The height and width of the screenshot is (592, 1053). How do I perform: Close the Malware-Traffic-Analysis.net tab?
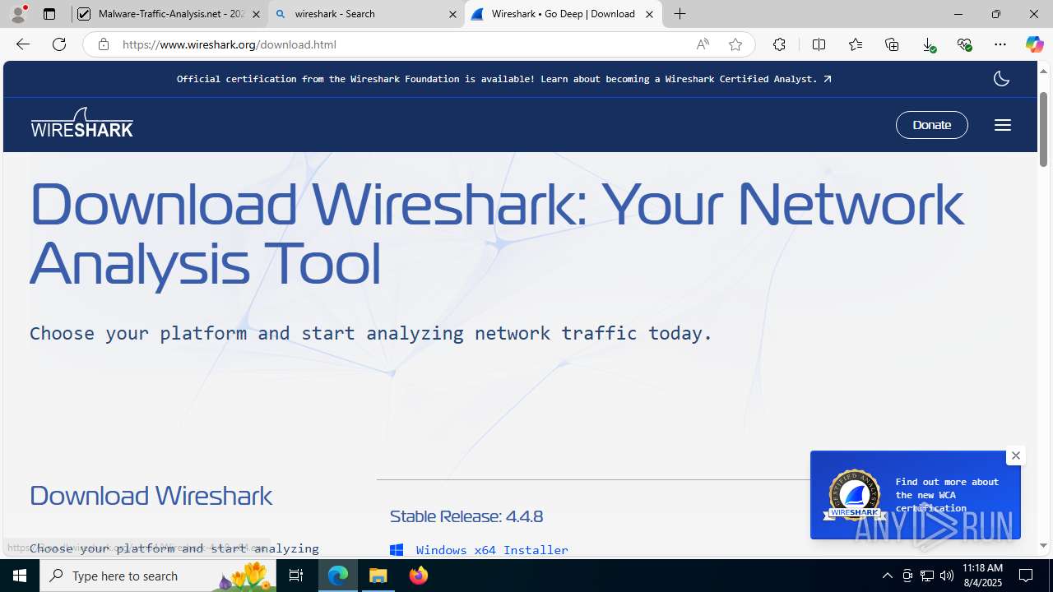[x=256, y=14]
